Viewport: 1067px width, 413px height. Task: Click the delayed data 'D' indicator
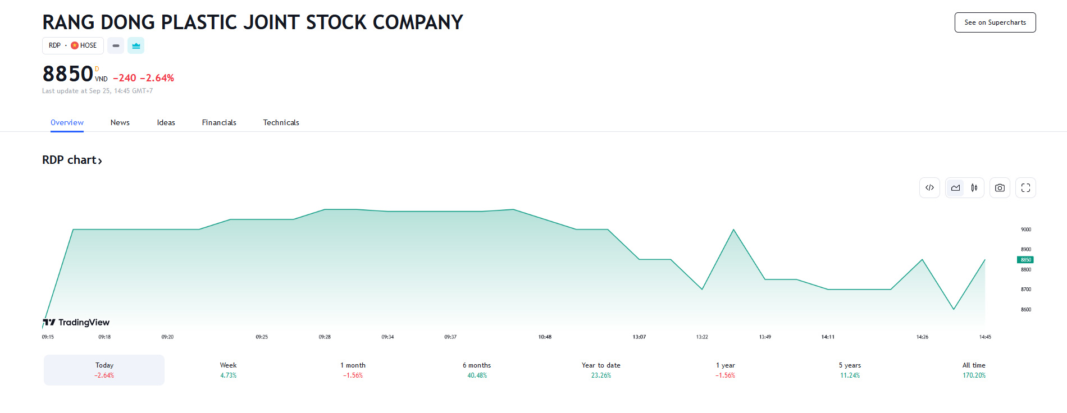click(x=97, y=69)
